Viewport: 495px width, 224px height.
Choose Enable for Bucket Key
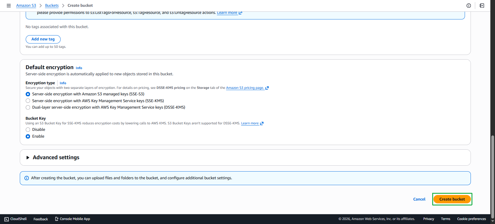28,136
